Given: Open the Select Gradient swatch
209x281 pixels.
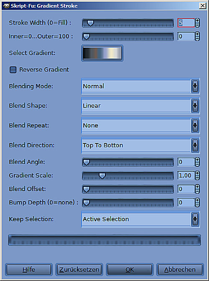Looking at the screenshot, I should click(x=102, y=53).
